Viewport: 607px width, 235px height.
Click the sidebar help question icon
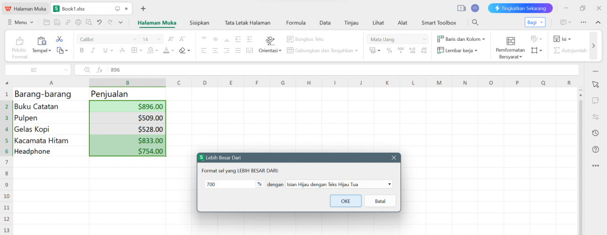[x=595, y=149]
